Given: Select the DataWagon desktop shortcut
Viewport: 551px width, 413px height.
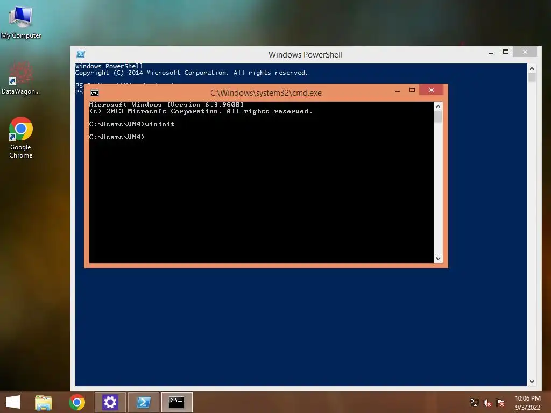Looking at the screenshot, I should tap(21, 77).
